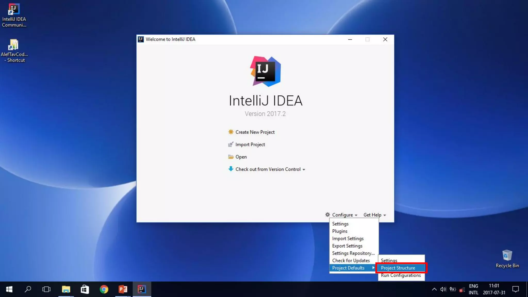Open Settings Repository... menu item
Viewport: 528px width, 297px height.
[354, 253]
